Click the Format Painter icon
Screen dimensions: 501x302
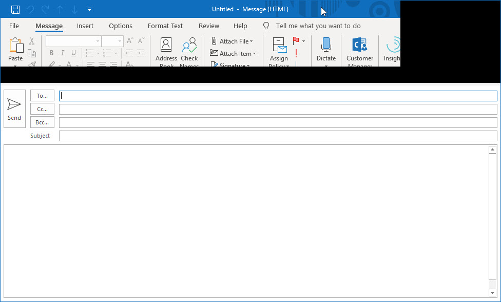pyautogui.click(x=31, y=64)
